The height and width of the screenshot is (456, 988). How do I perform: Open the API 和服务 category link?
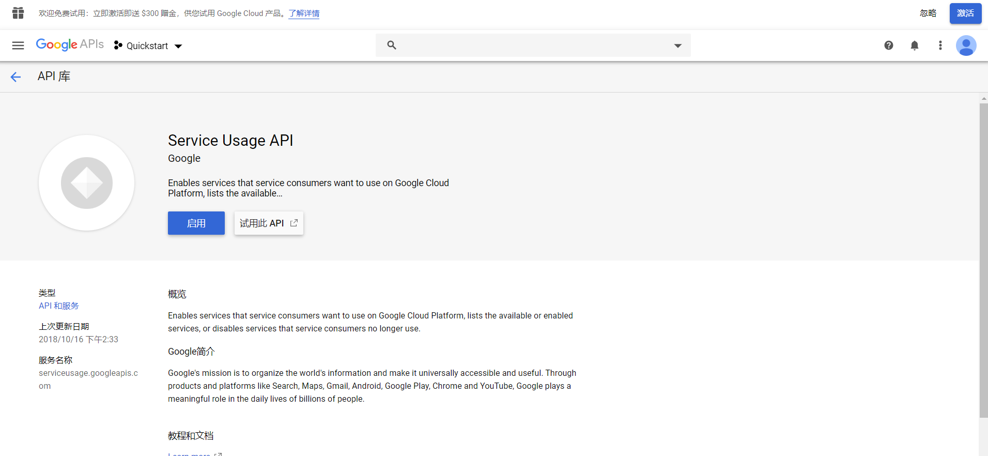point(59,306)
